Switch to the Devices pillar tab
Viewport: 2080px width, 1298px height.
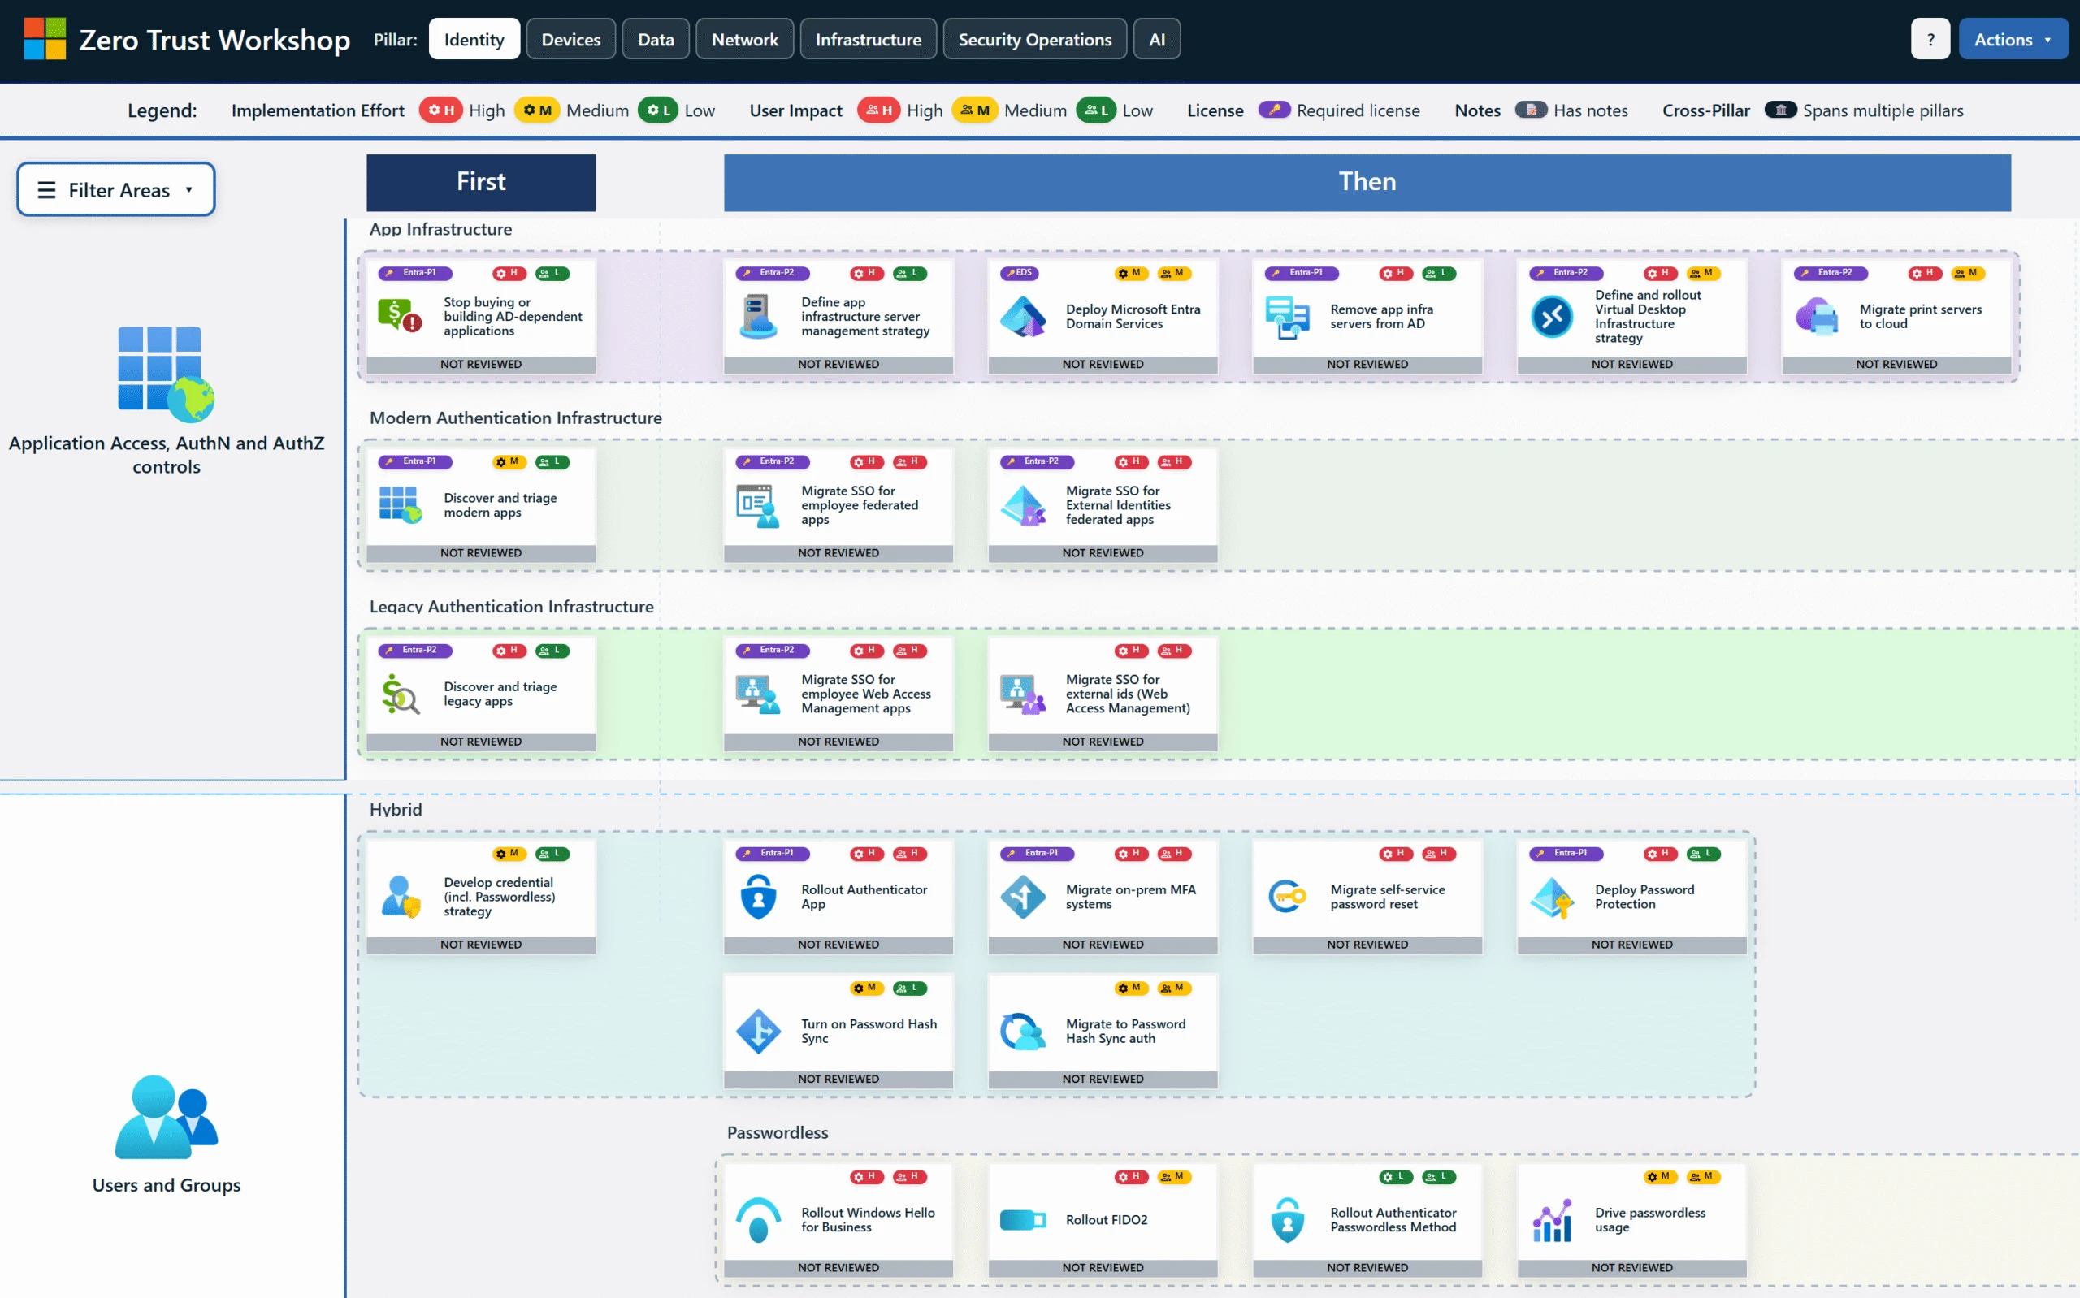pyautogui.click(x=570, y=39)
